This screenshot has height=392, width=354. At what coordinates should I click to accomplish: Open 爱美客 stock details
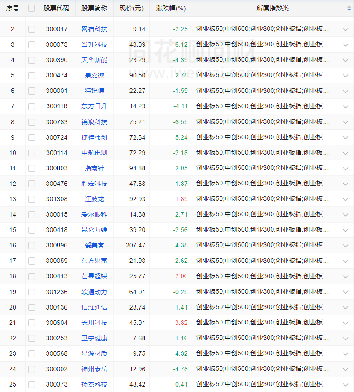point(95,245)
